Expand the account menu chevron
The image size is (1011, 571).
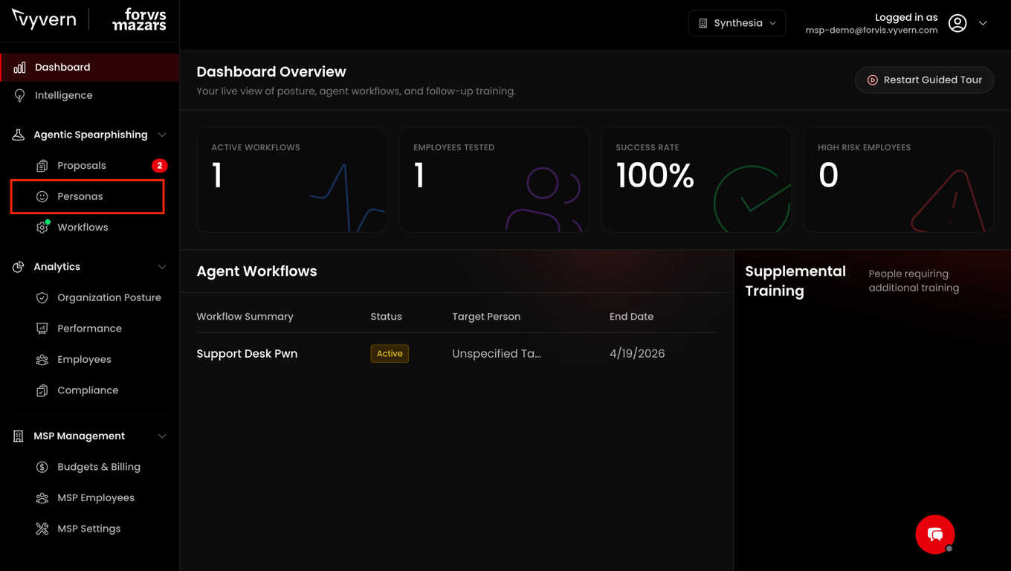pyautogui.click(x=983, y=23)
